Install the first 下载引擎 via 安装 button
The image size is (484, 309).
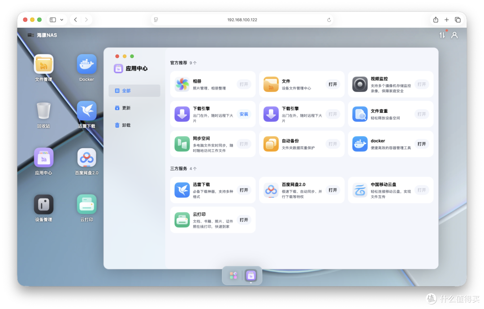pos(244,114)
